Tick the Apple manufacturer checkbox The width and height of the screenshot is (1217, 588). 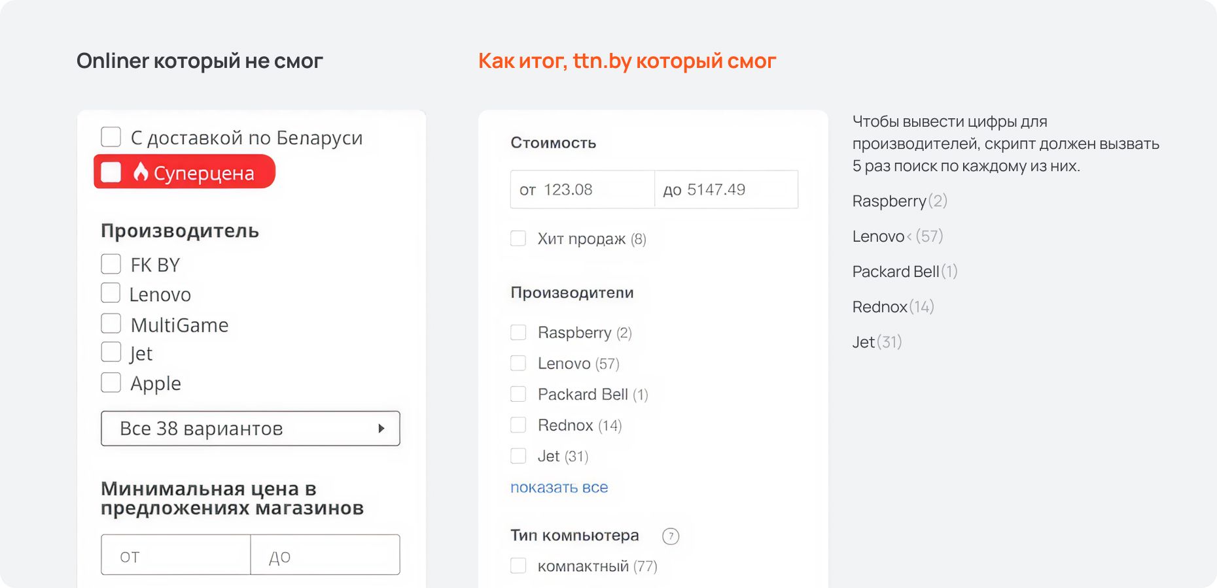coord(111,382)
